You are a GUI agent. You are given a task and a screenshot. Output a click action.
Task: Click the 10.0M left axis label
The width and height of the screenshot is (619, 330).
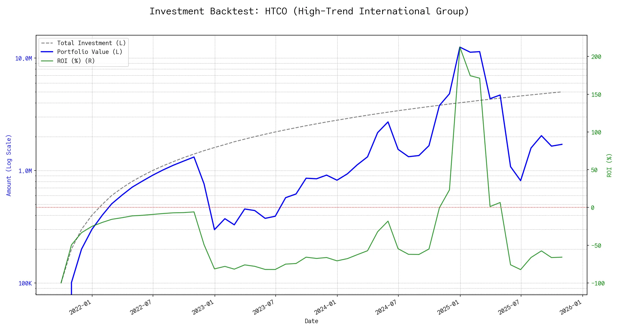pos(23,59)
